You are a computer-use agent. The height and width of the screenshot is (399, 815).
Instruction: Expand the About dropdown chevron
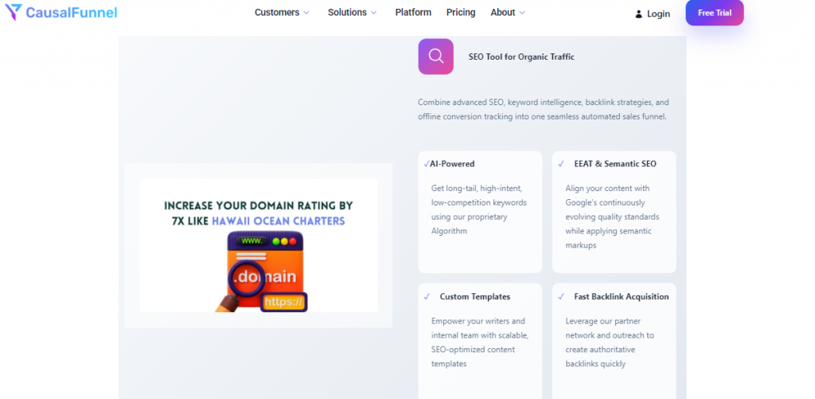coord(522,13)
